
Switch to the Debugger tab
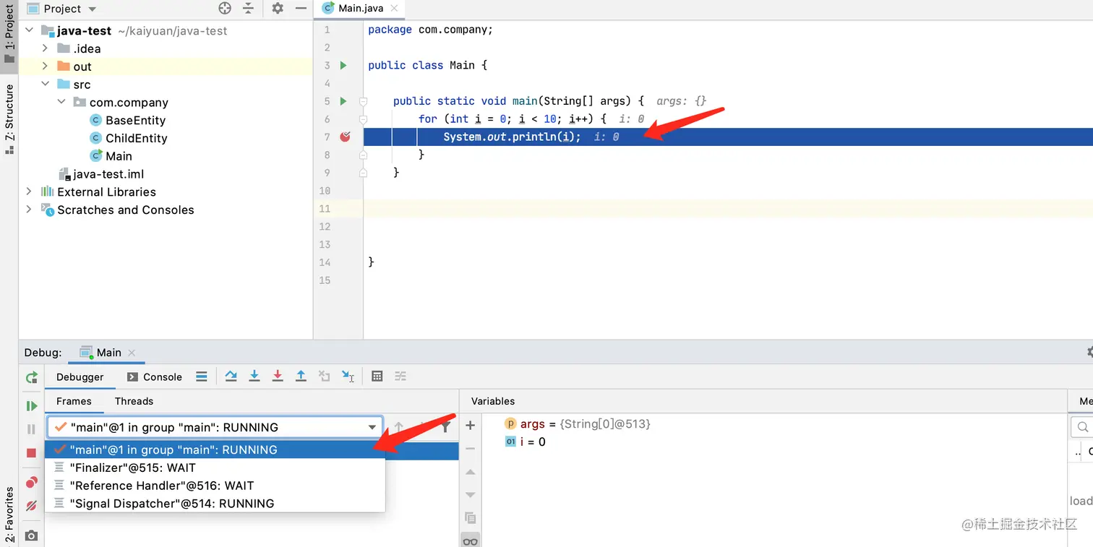(80, 376)
